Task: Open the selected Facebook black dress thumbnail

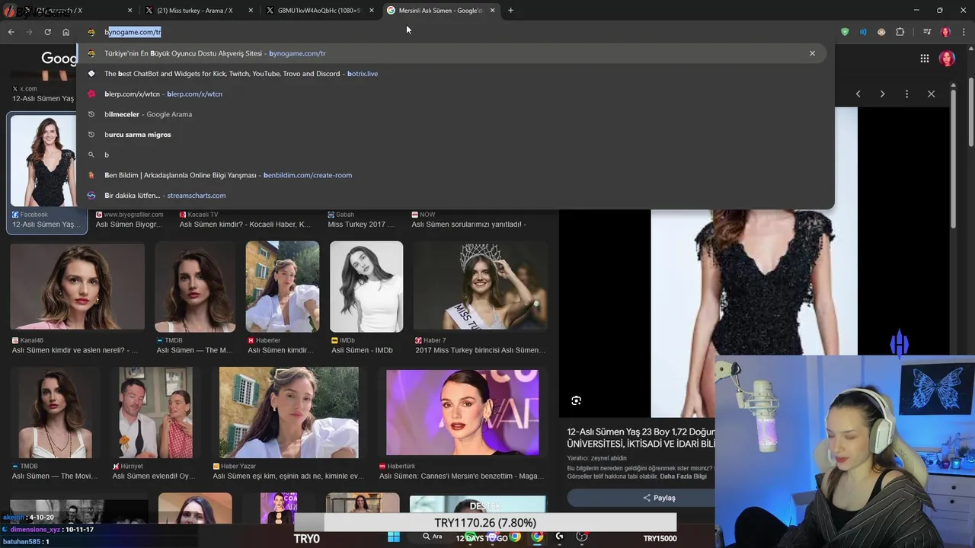Action: (43, 161)
